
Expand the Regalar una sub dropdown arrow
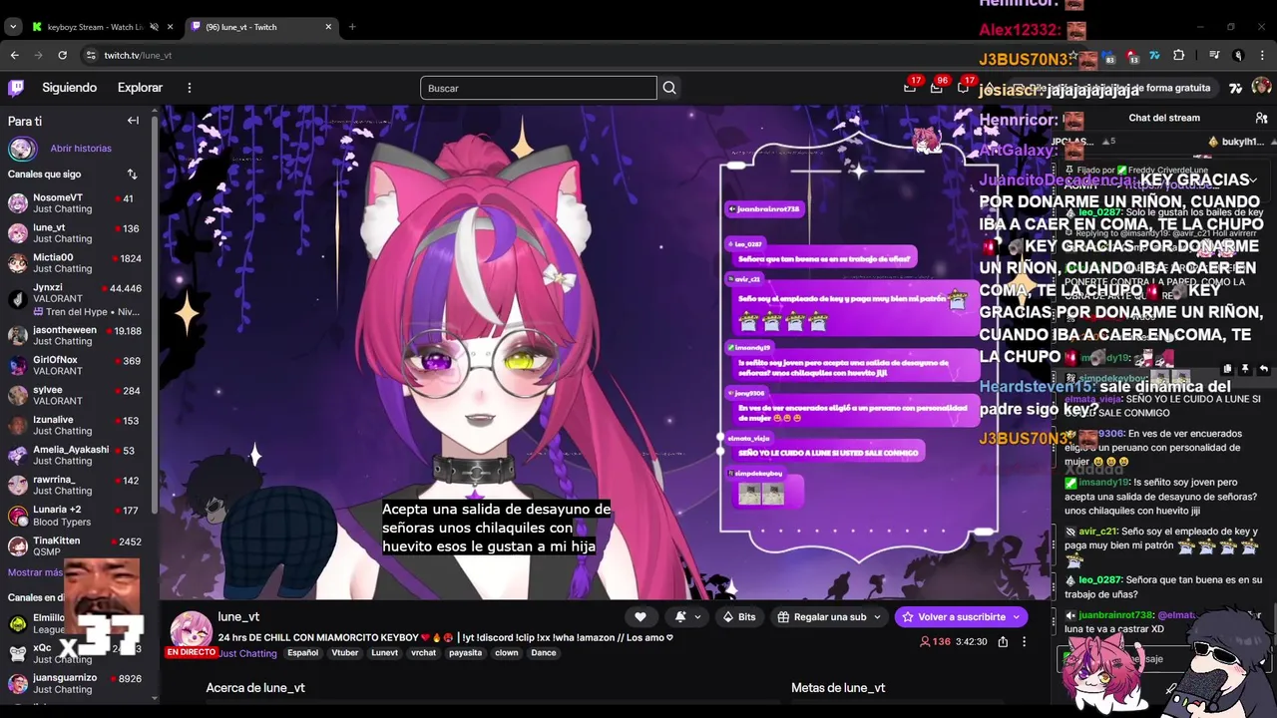pos(877,617)
